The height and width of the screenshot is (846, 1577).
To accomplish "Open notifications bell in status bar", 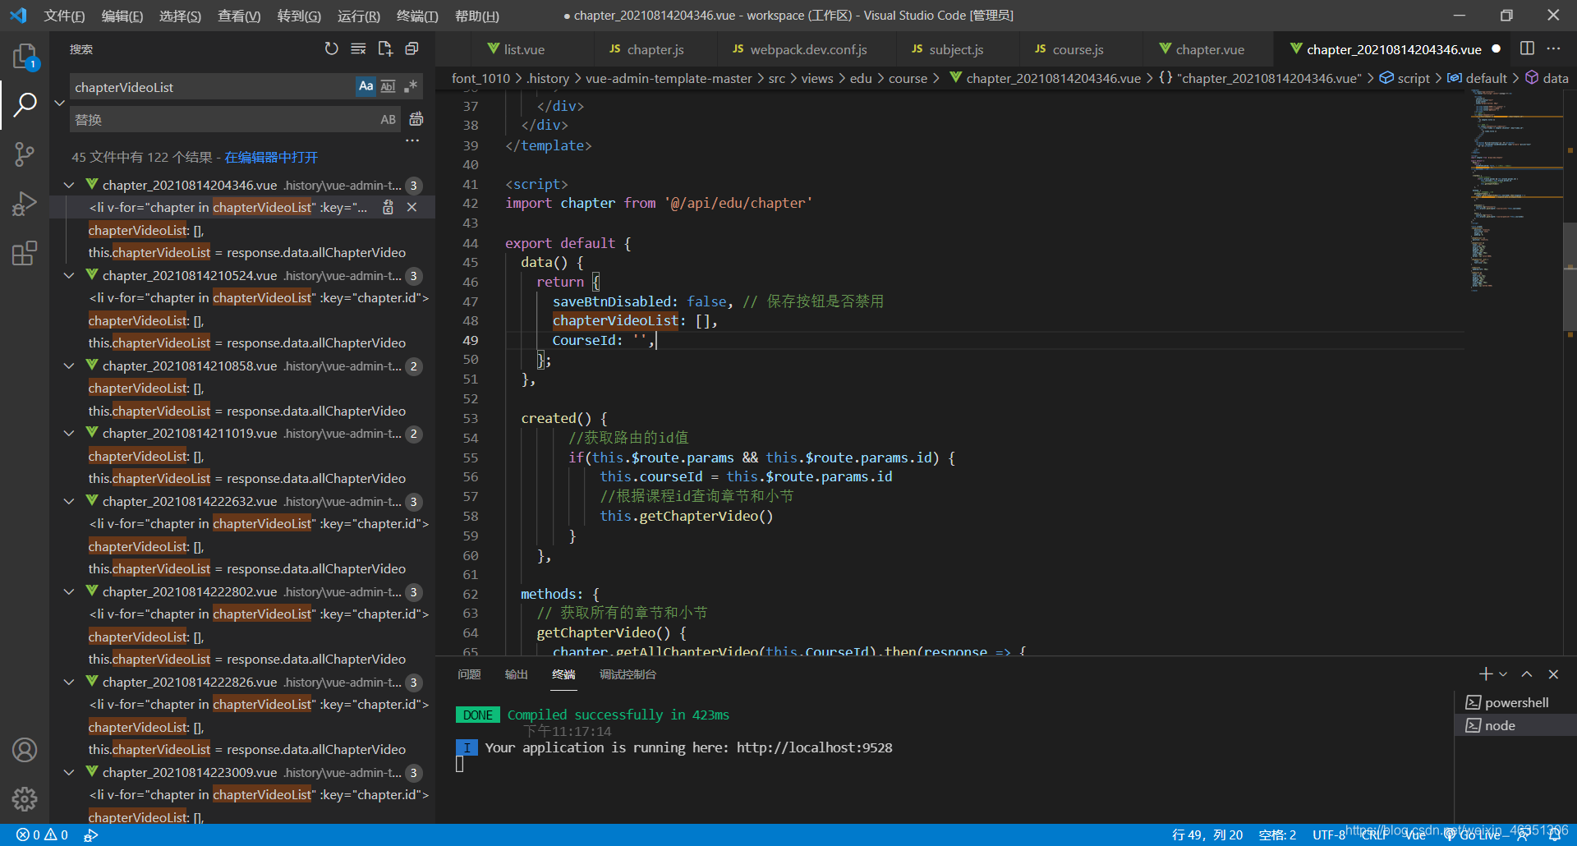I will pyautogui.click(x=1555, y=835).
